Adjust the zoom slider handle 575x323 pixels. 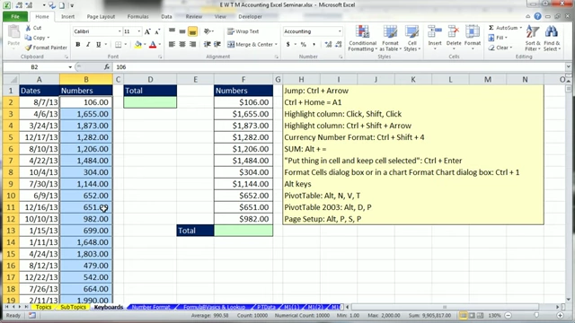[536, 315]
